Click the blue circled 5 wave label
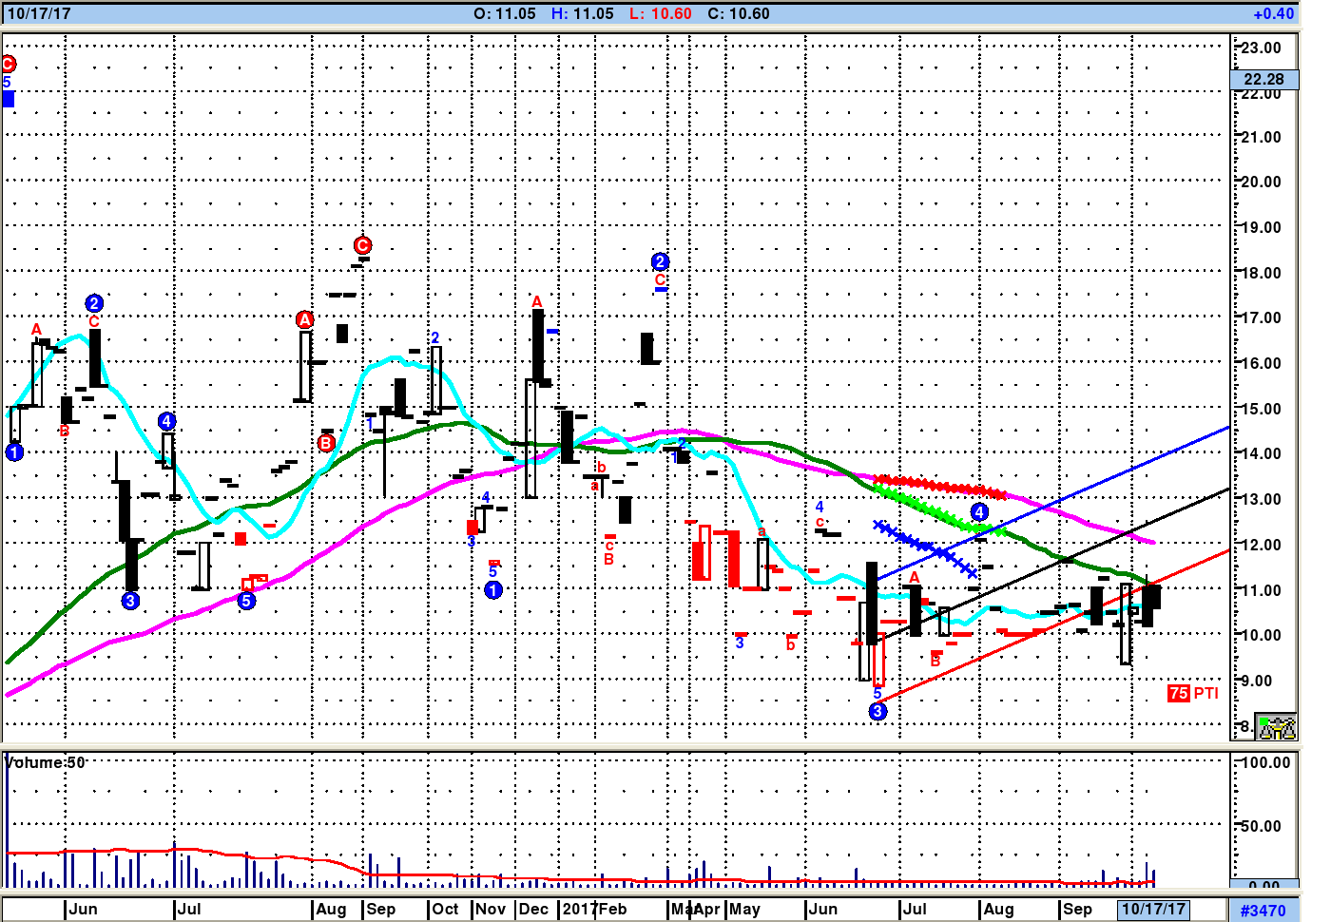 tap(246, 601)
